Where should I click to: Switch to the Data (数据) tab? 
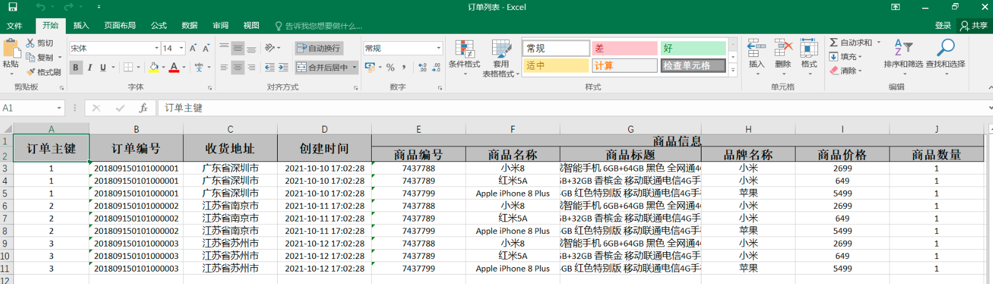tap(189, 26)
